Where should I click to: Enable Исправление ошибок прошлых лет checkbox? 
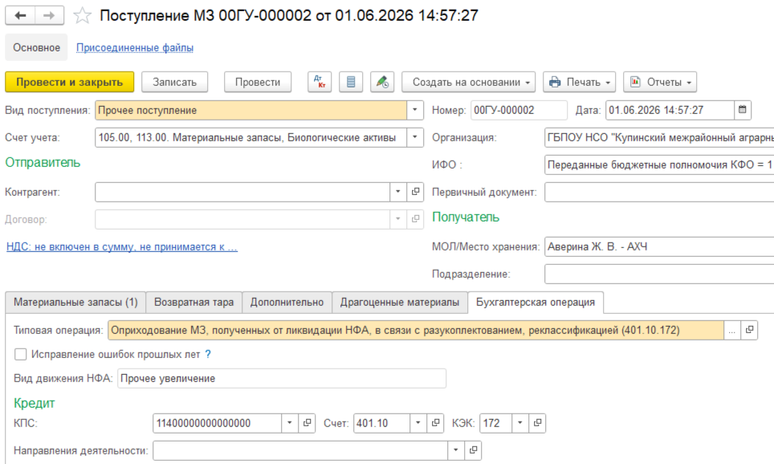(x=20, y=354)
